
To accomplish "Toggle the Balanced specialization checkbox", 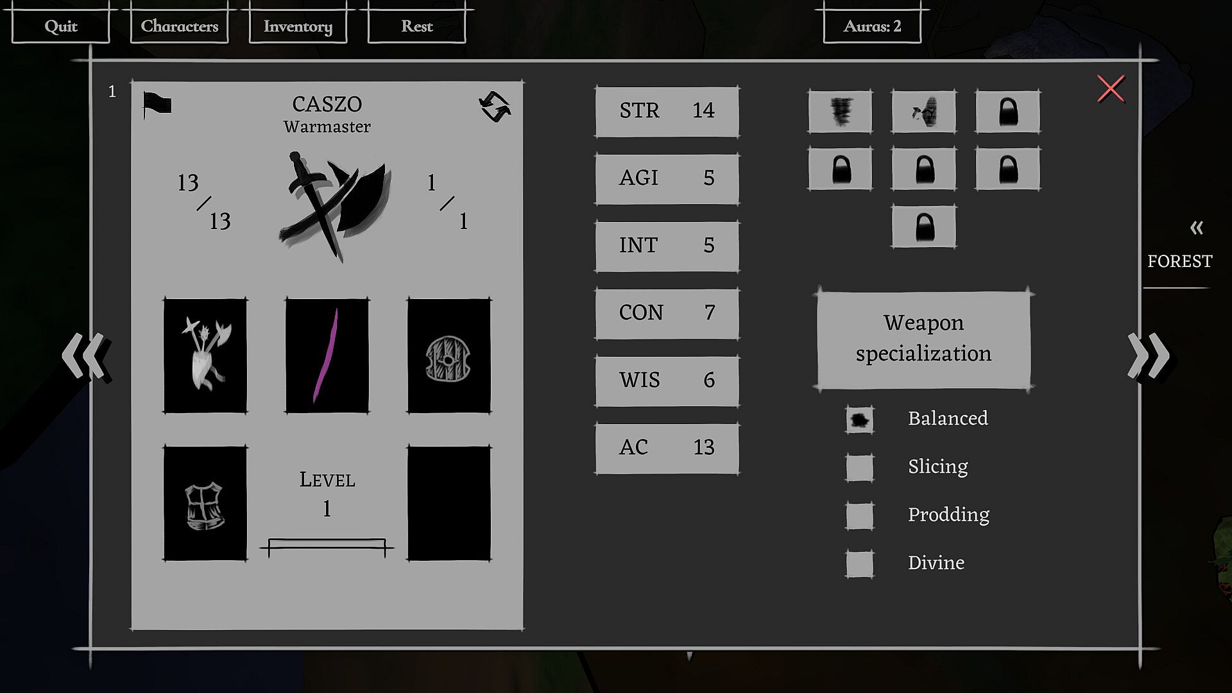I will click(x=859, y=420).
